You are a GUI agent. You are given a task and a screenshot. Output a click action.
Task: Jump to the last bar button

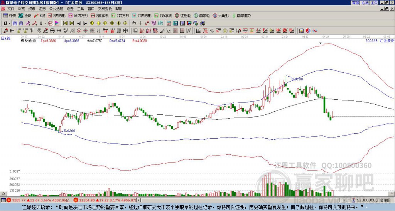pos(72,23)
